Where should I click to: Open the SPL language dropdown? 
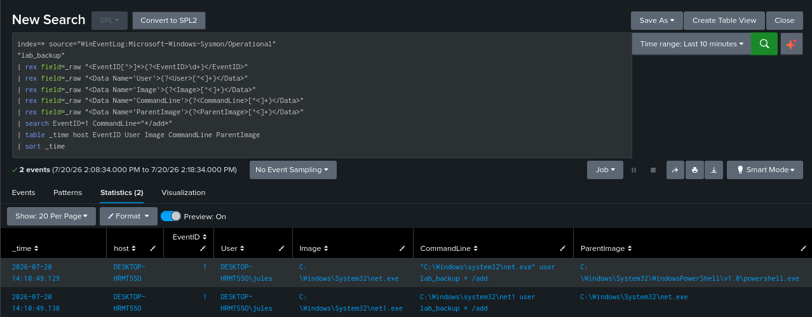(109, 20)
